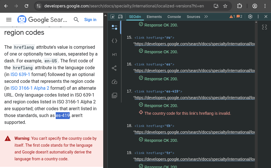
Task: Toggle the inspect element picker
Action: pyautogui.click(x=112, y=17)
